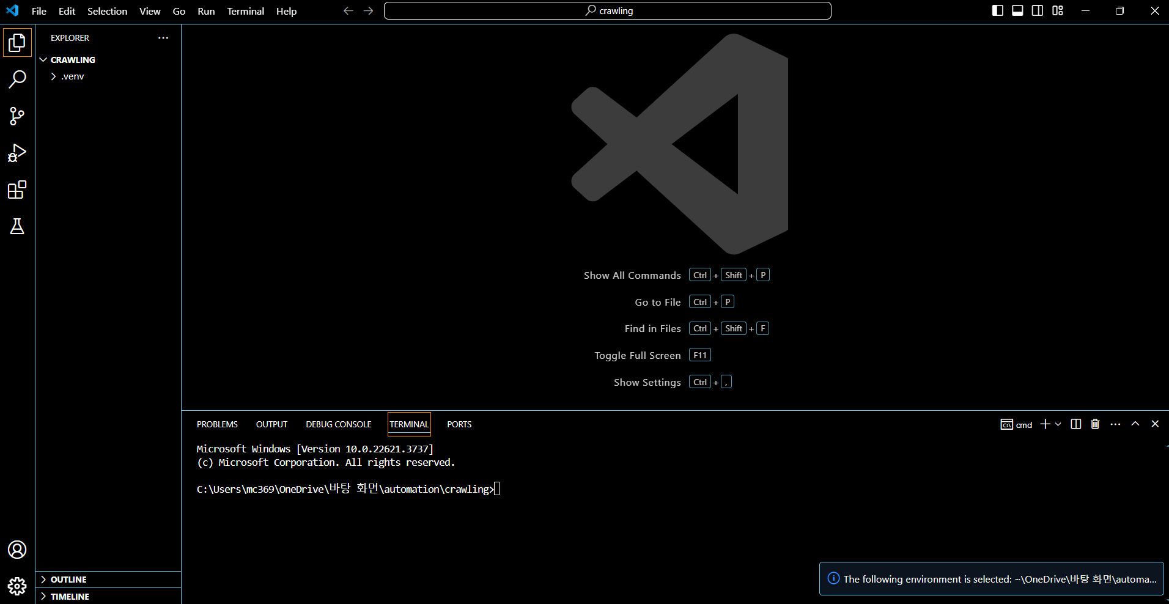This screenshot has height=604, width=1169.
Task: Click the notification info icon
Action: (833, 578)
